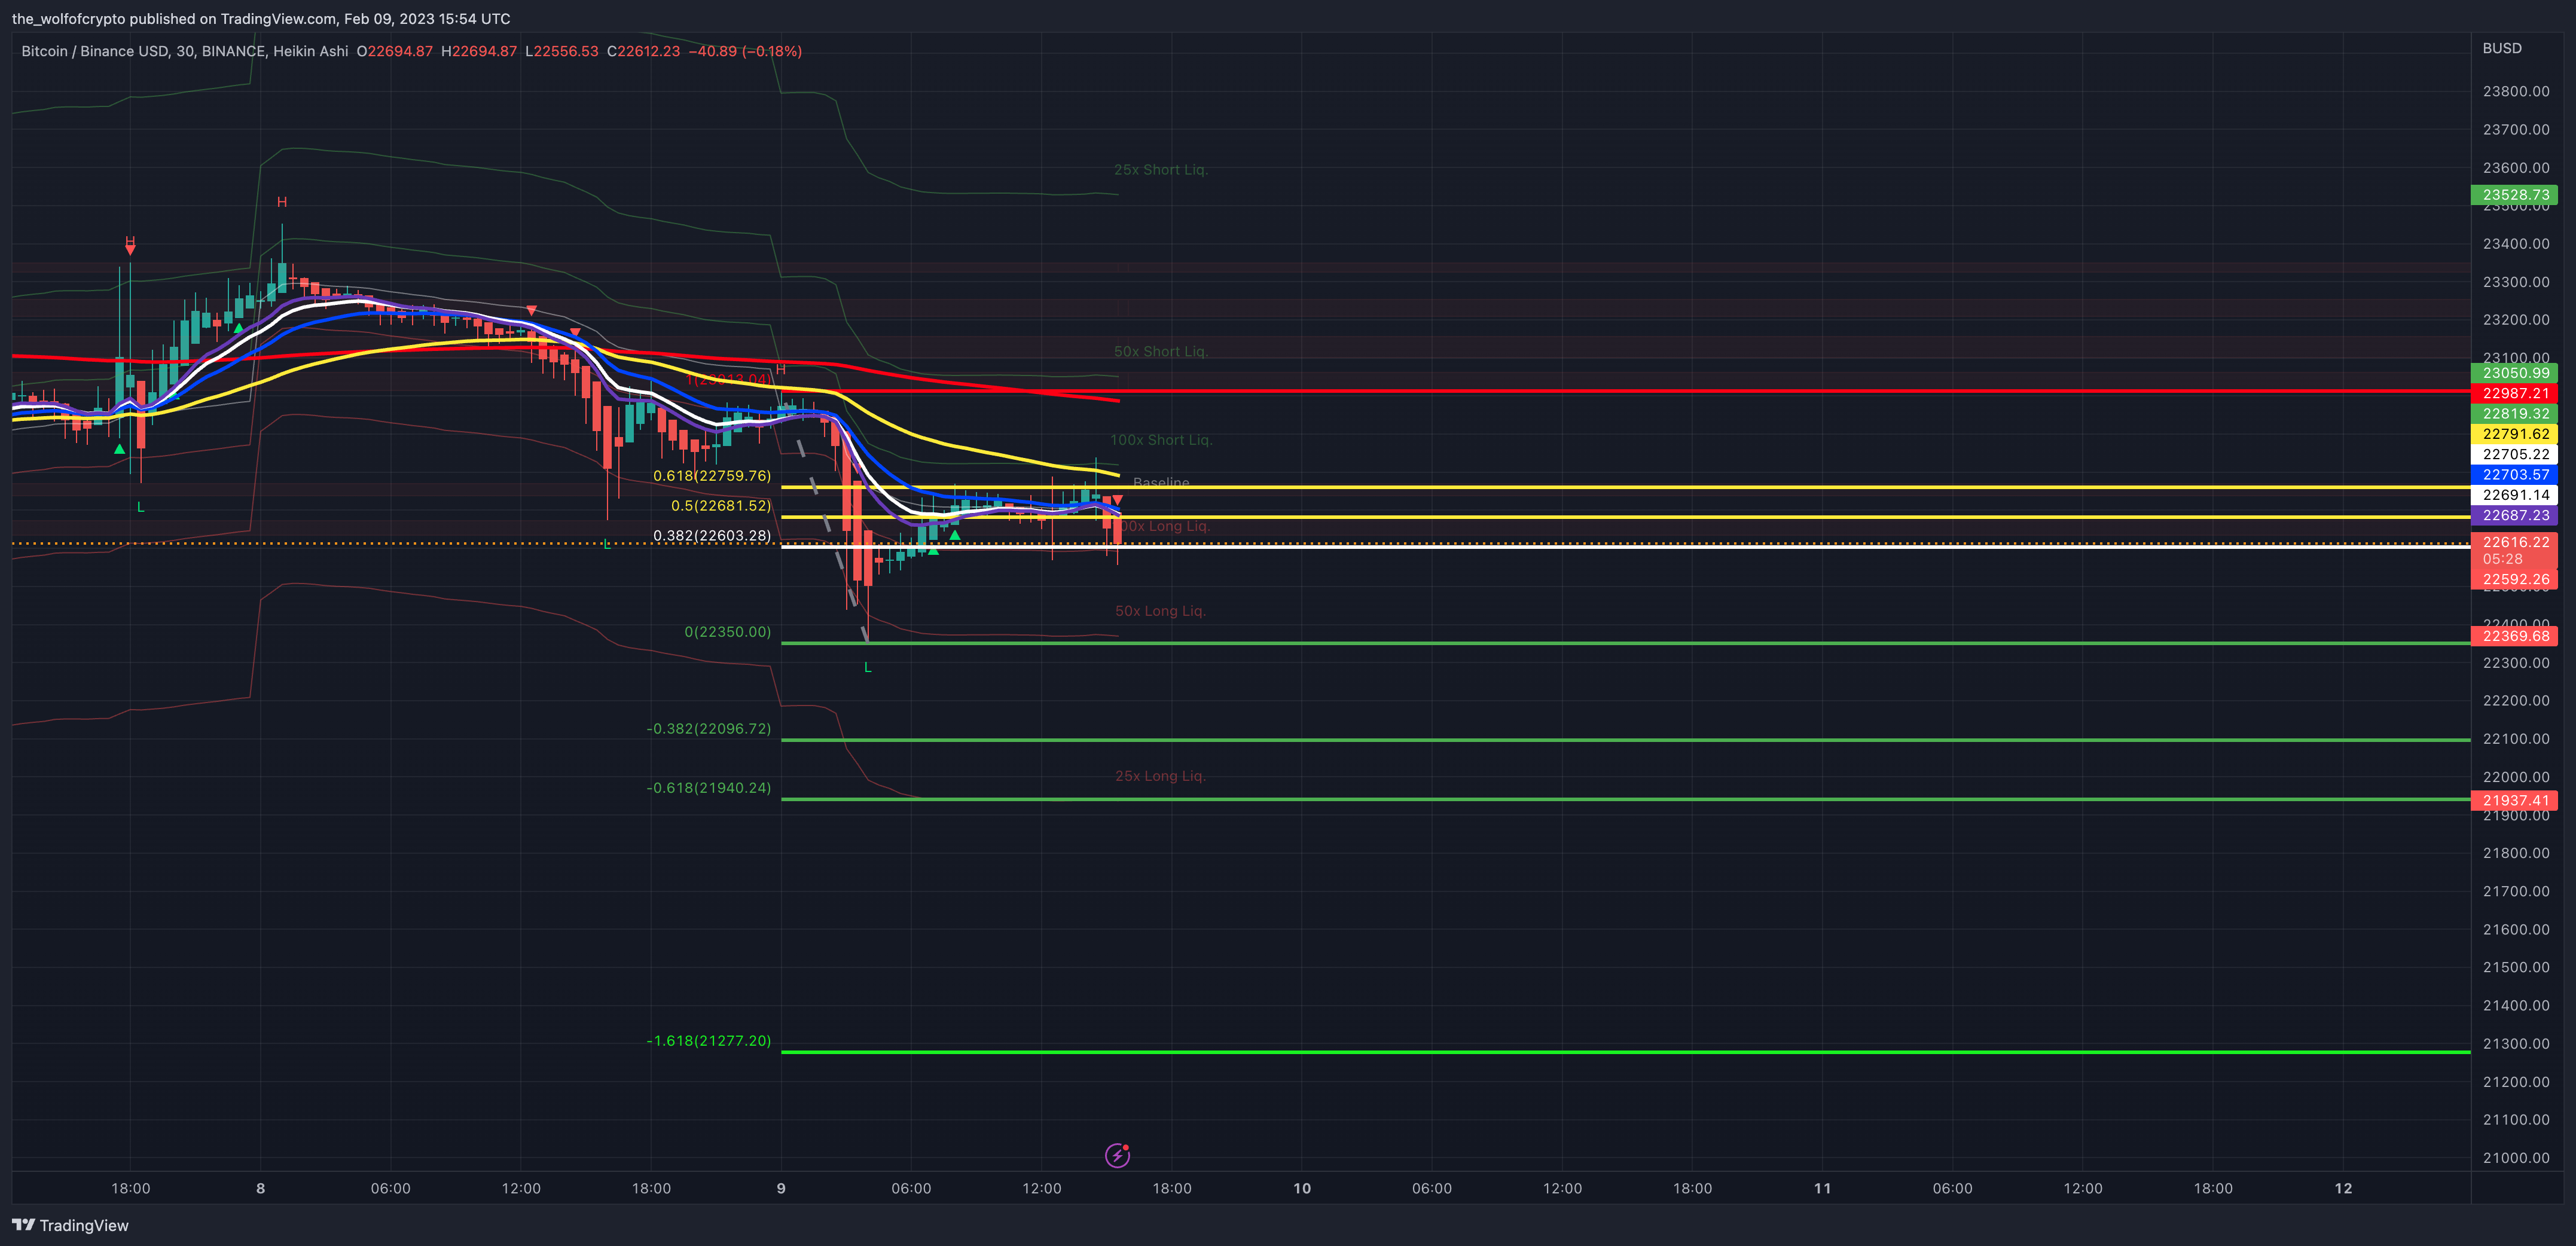Click the -0.382 green Fibonacci line

click(1625, 740)
